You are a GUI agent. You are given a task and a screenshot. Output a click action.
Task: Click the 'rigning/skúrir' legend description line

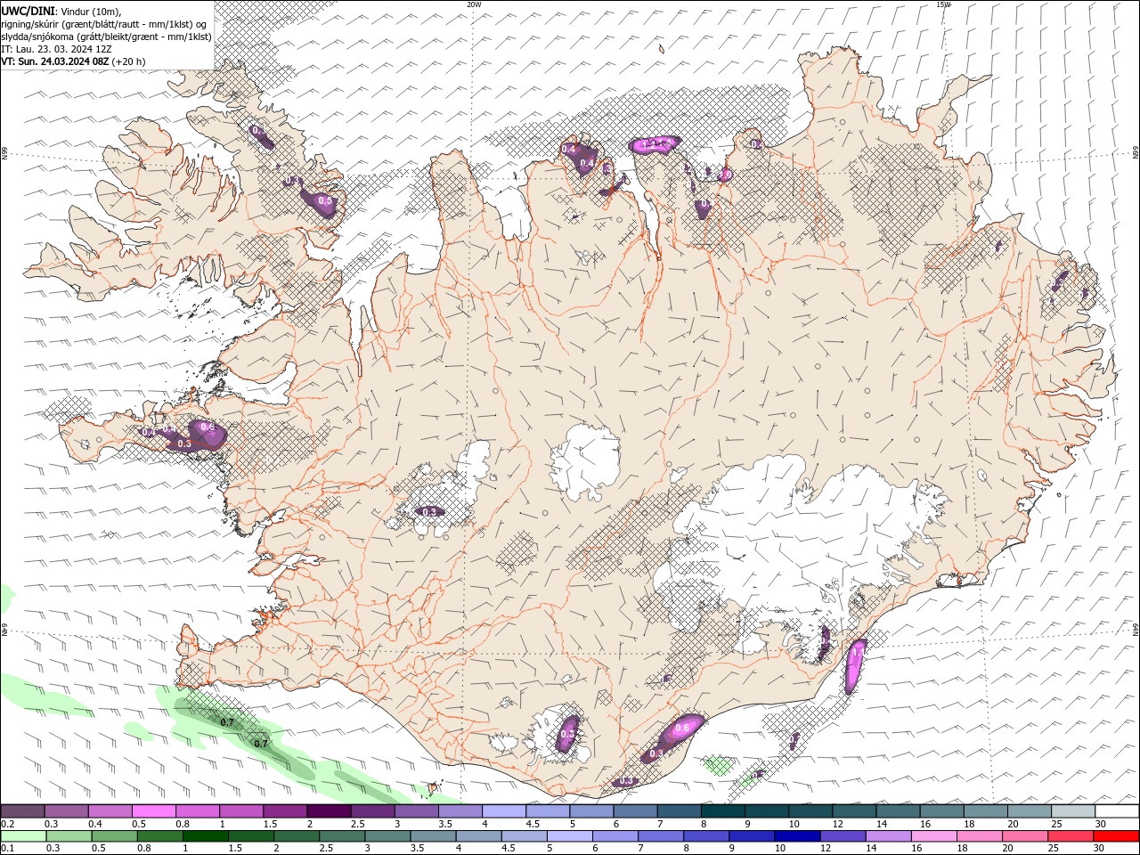(104, 23)
